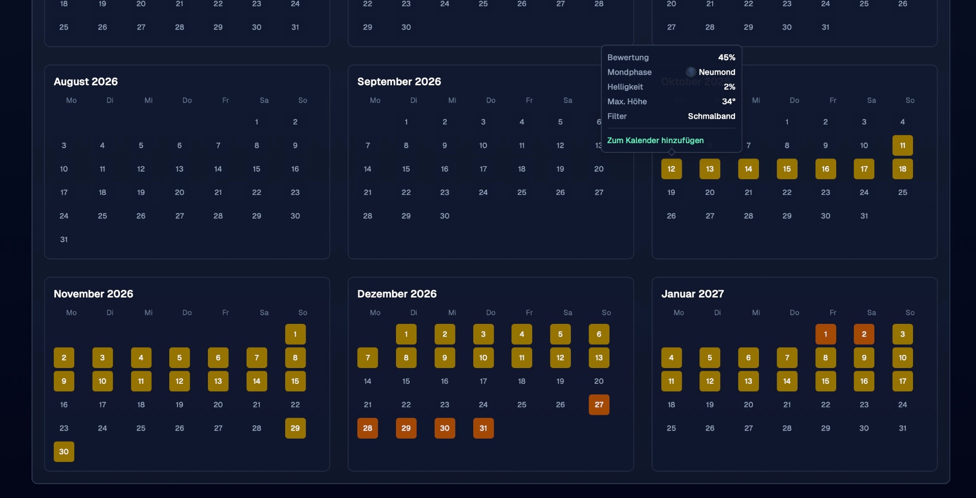Select highlighted October 11 Sunday cell
This screenshot has height=498, width=976.
pyautogui.click(x=902, y=146)
